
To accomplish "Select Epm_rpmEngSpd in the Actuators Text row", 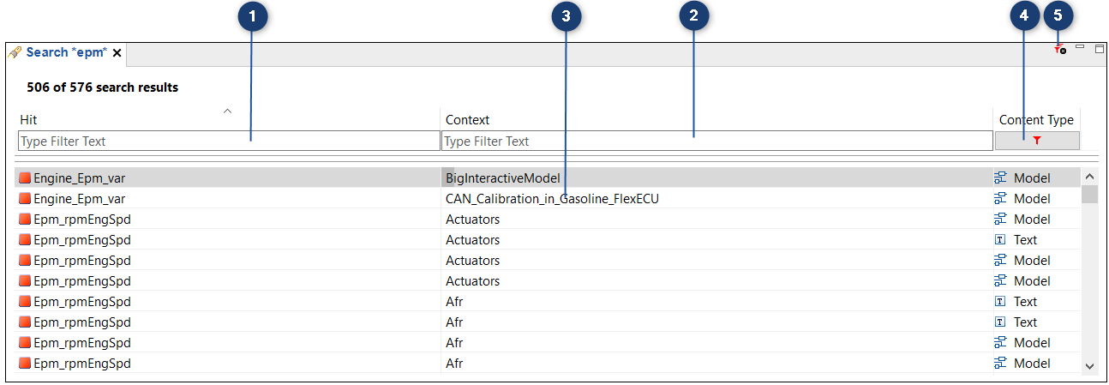I will (82, 240).
